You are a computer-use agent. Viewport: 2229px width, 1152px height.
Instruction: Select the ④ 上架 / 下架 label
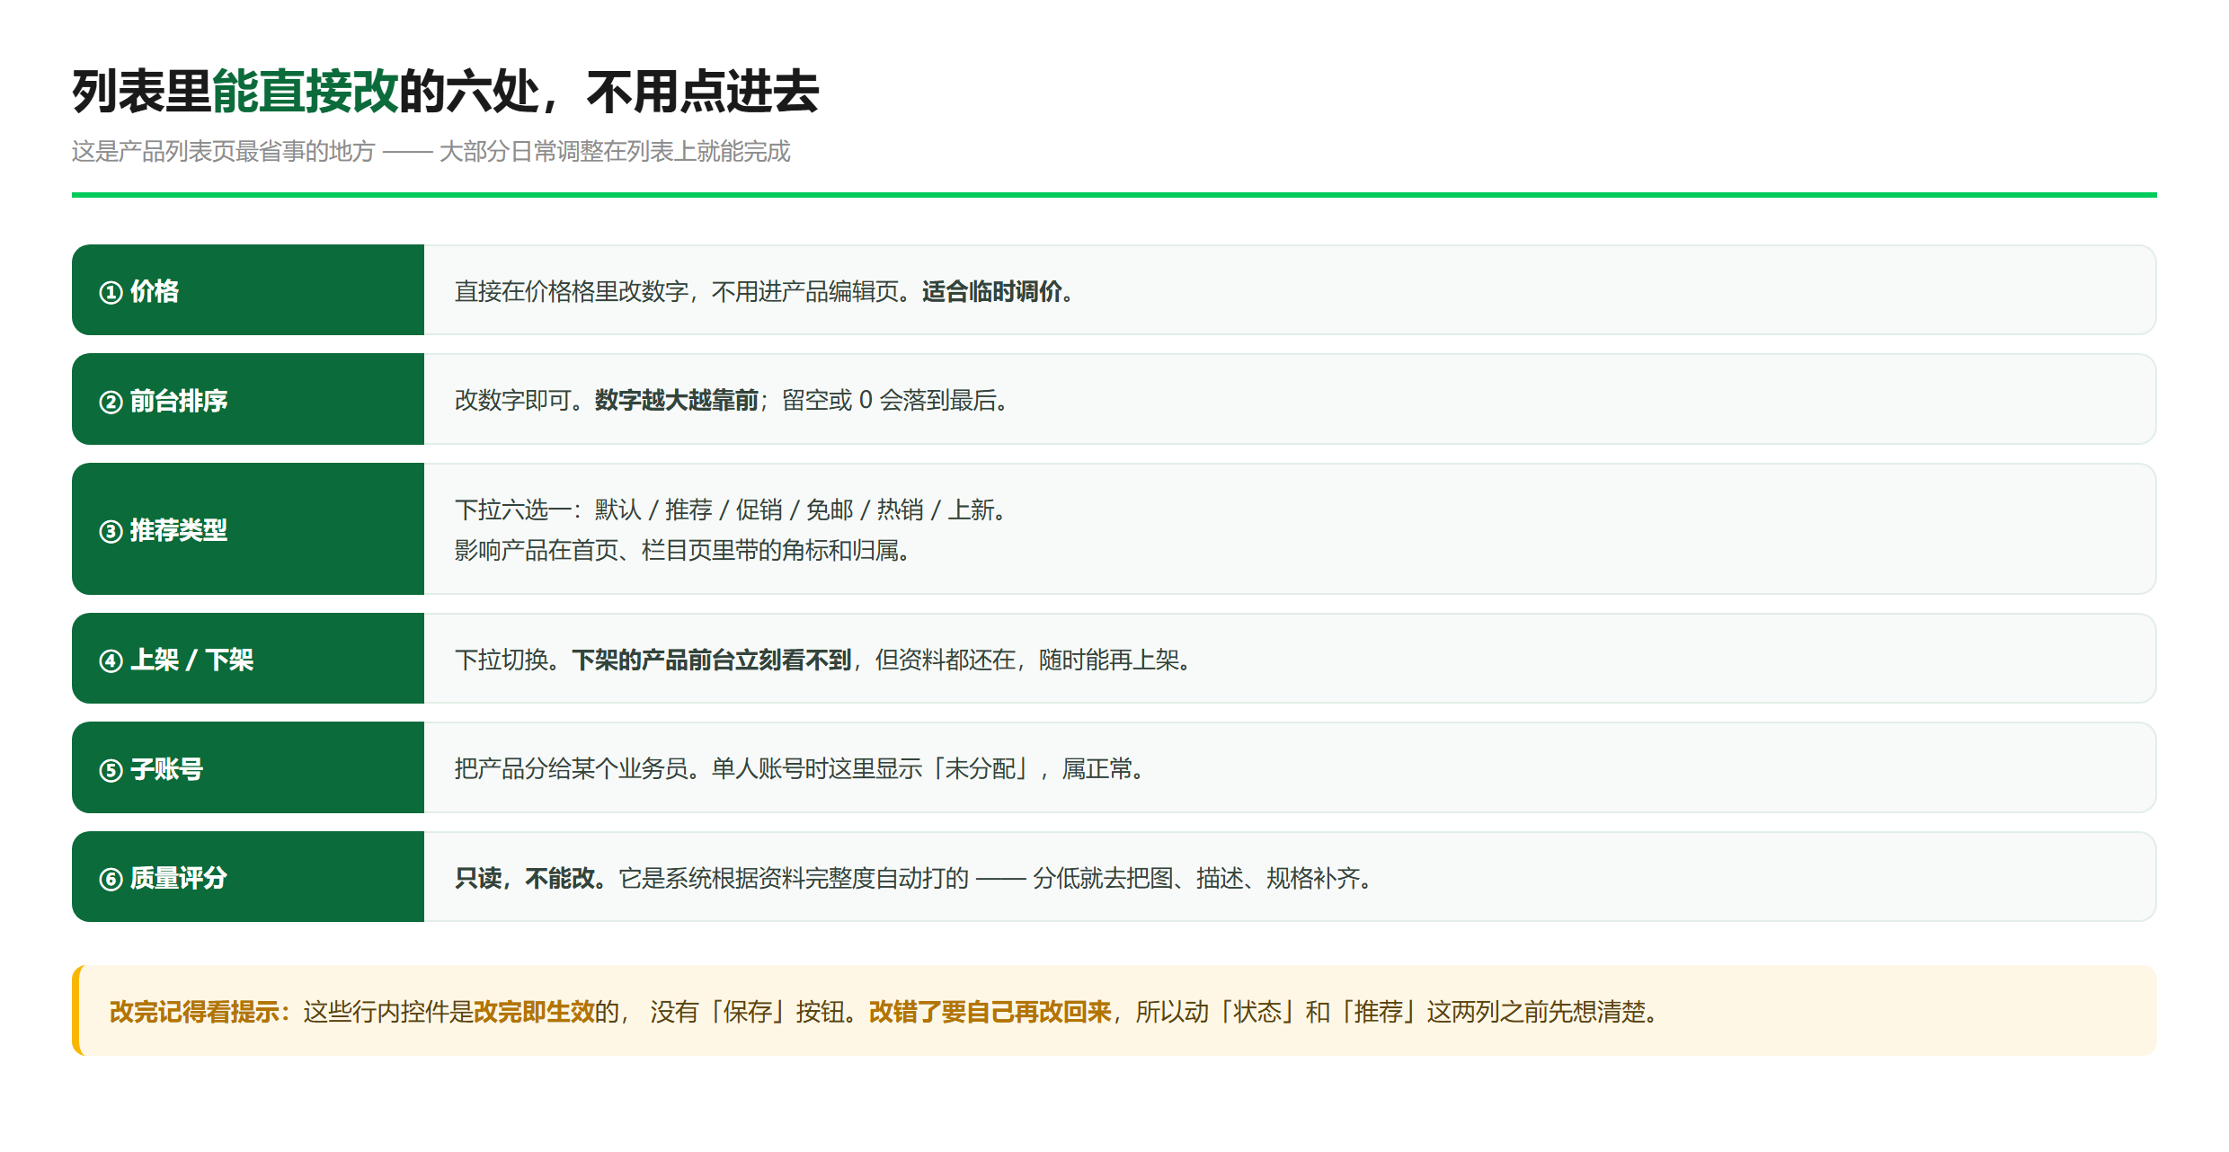pos(176,660)
